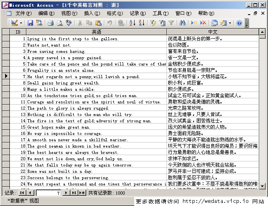Click the Copy icon
The width and height of the screenshot is (268, 206).
(89, 23)
